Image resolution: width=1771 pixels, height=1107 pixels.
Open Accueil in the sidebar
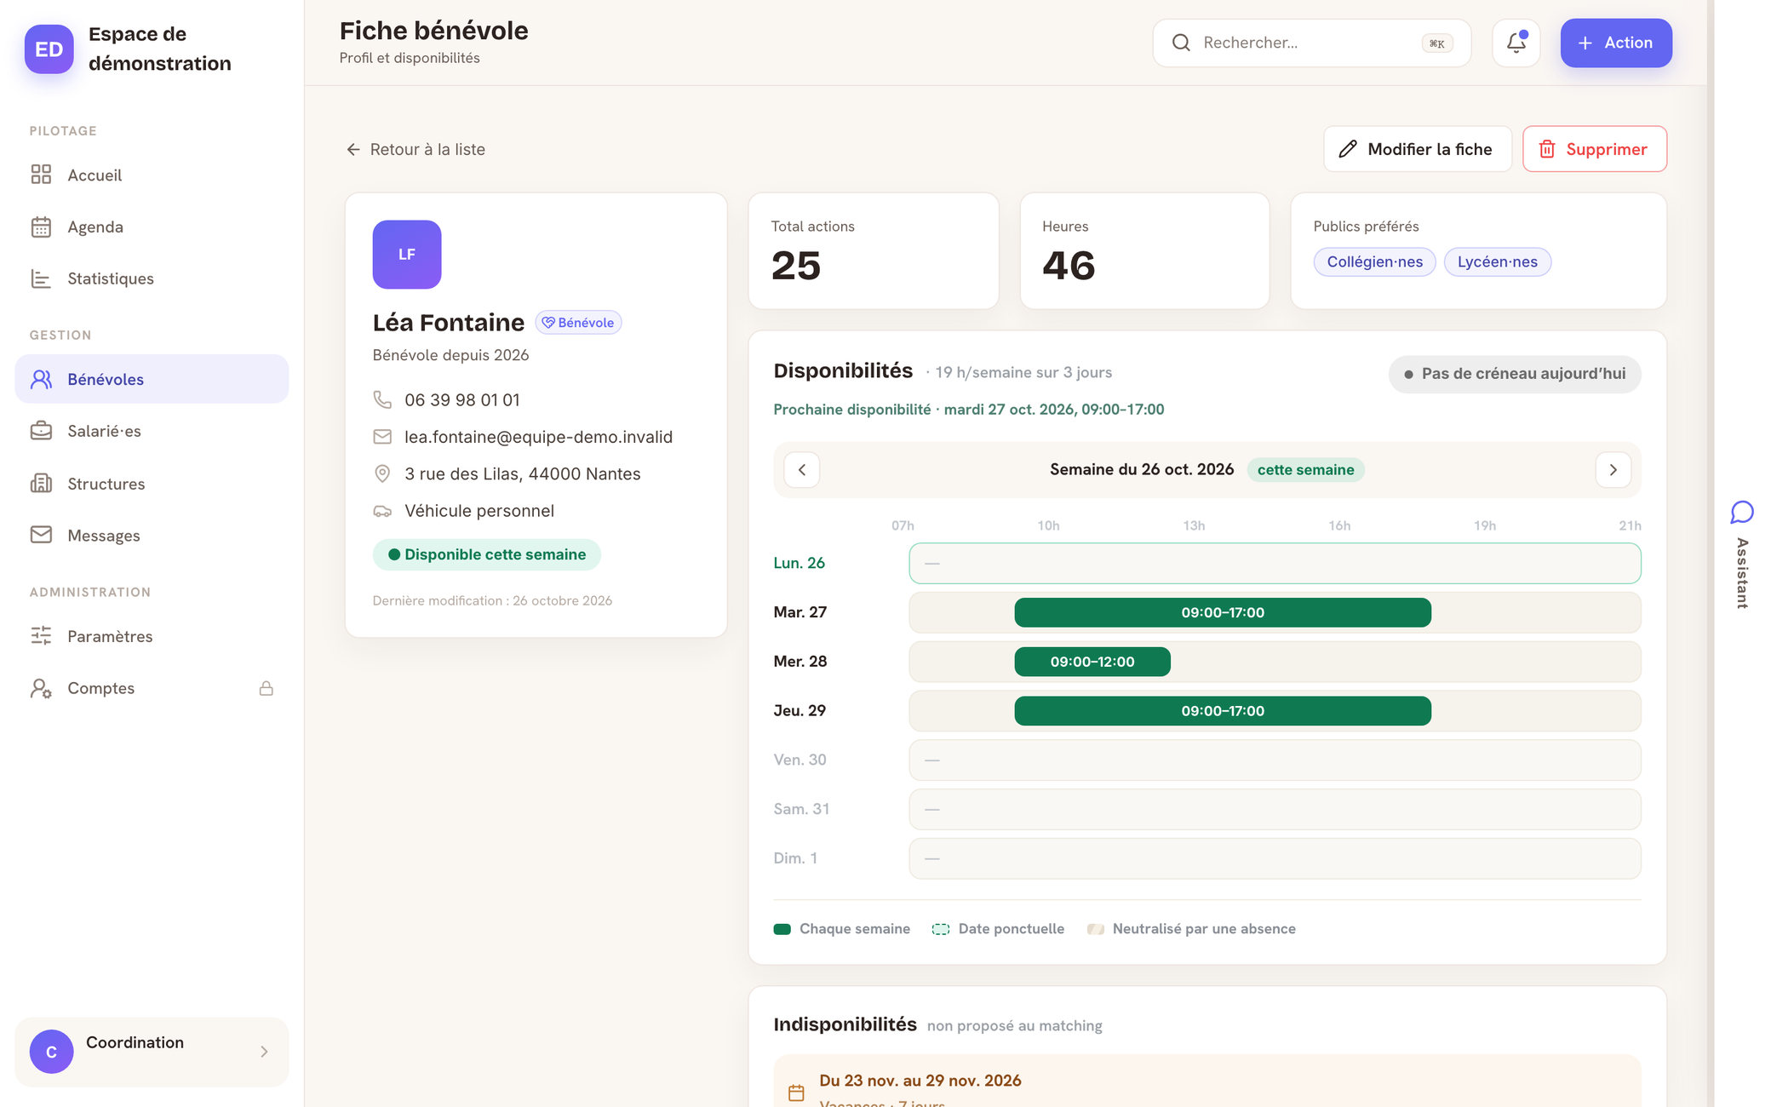pyautogui.click(x=152, y=175)
